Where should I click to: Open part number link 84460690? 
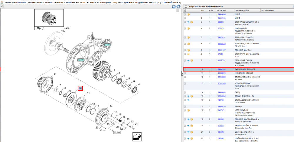[x=221, y=14]
